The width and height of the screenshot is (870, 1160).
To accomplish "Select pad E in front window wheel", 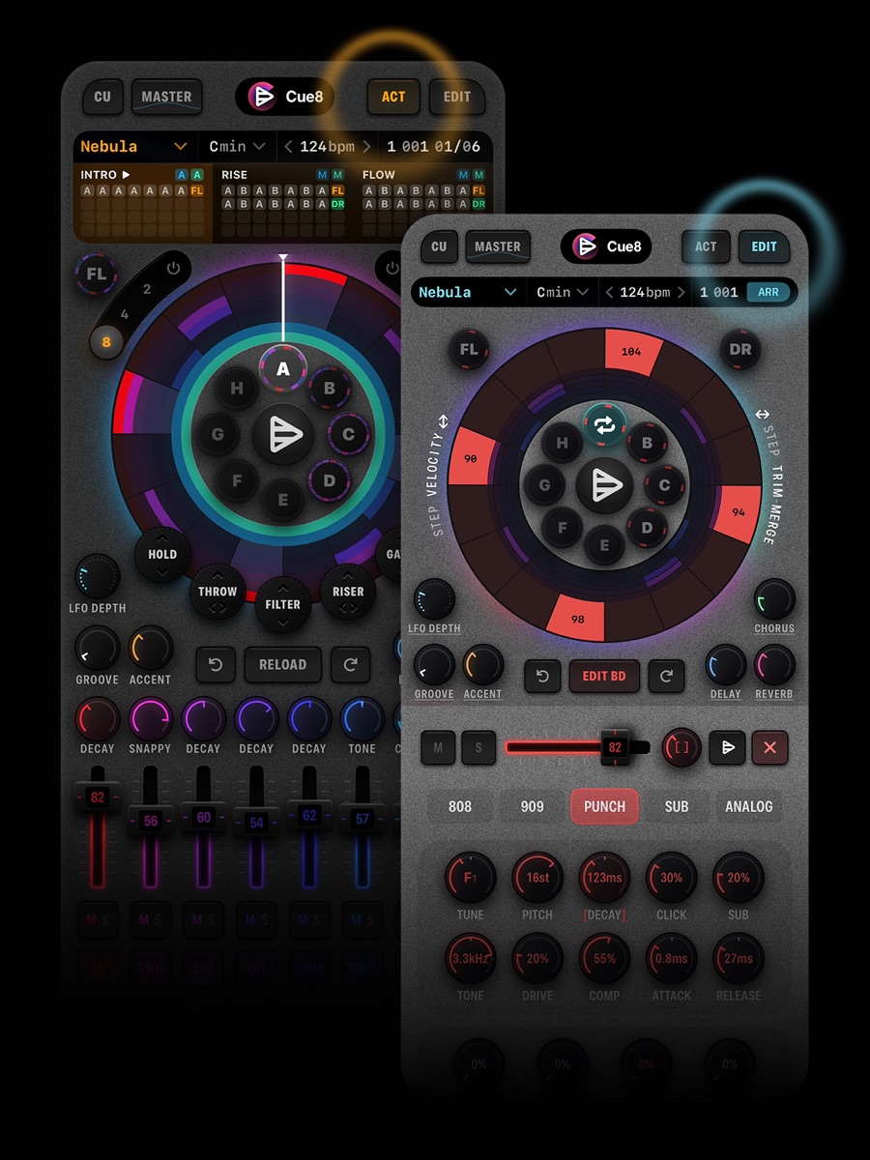I will tap(604, 546).
